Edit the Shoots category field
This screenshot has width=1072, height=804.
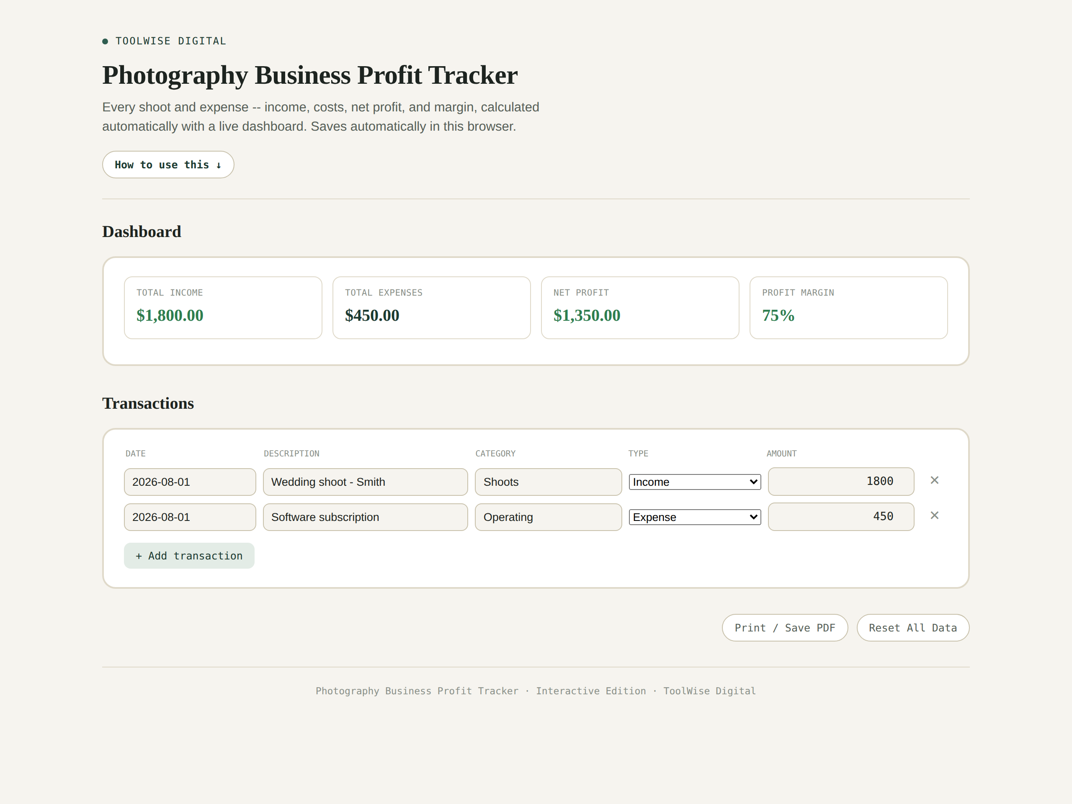click(x=548, y=482)
